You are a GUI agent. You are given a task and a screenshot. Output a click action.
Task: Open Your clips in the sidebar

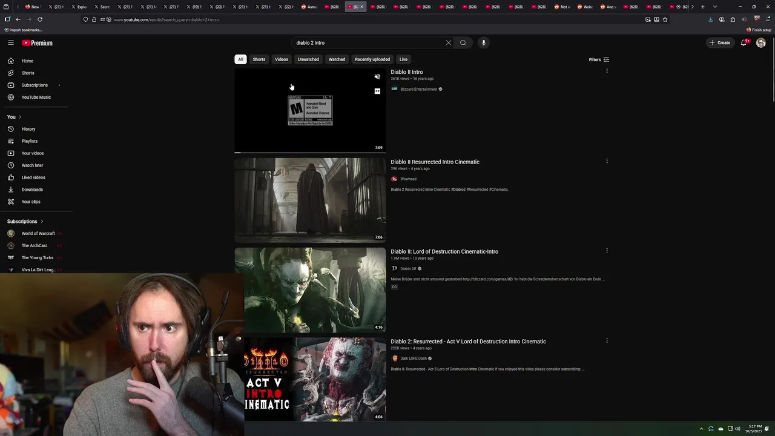(31, 202)
